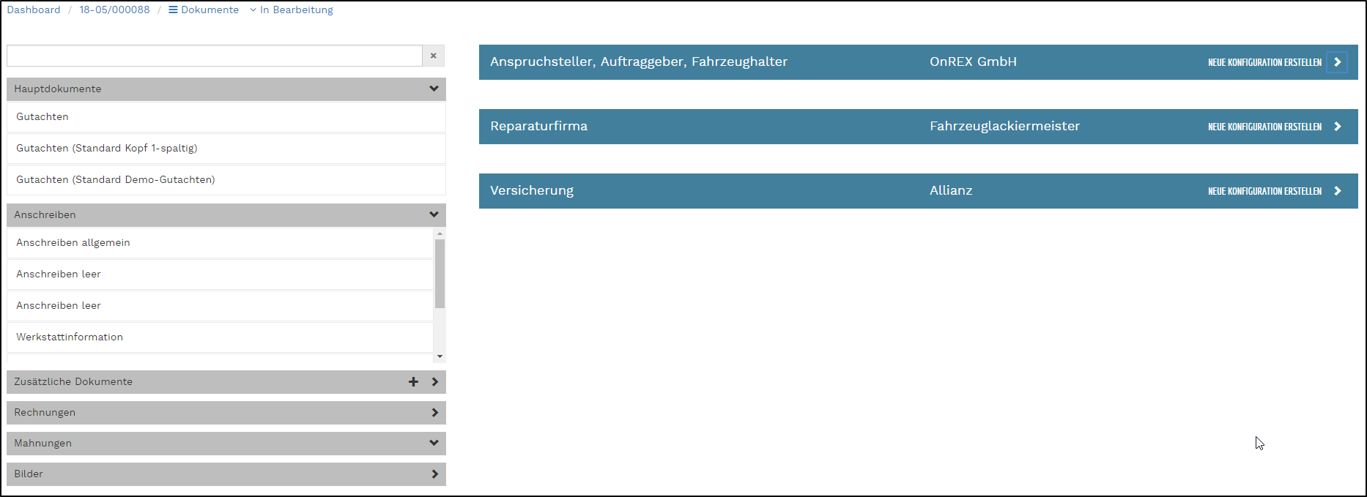Expand the Bilder section
Screen dimensions: 1367x497
[x=434, y=474]
